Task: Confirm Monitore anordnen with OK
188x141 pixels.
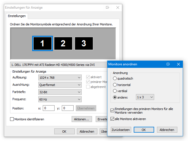Action: [x=144, y=130]
